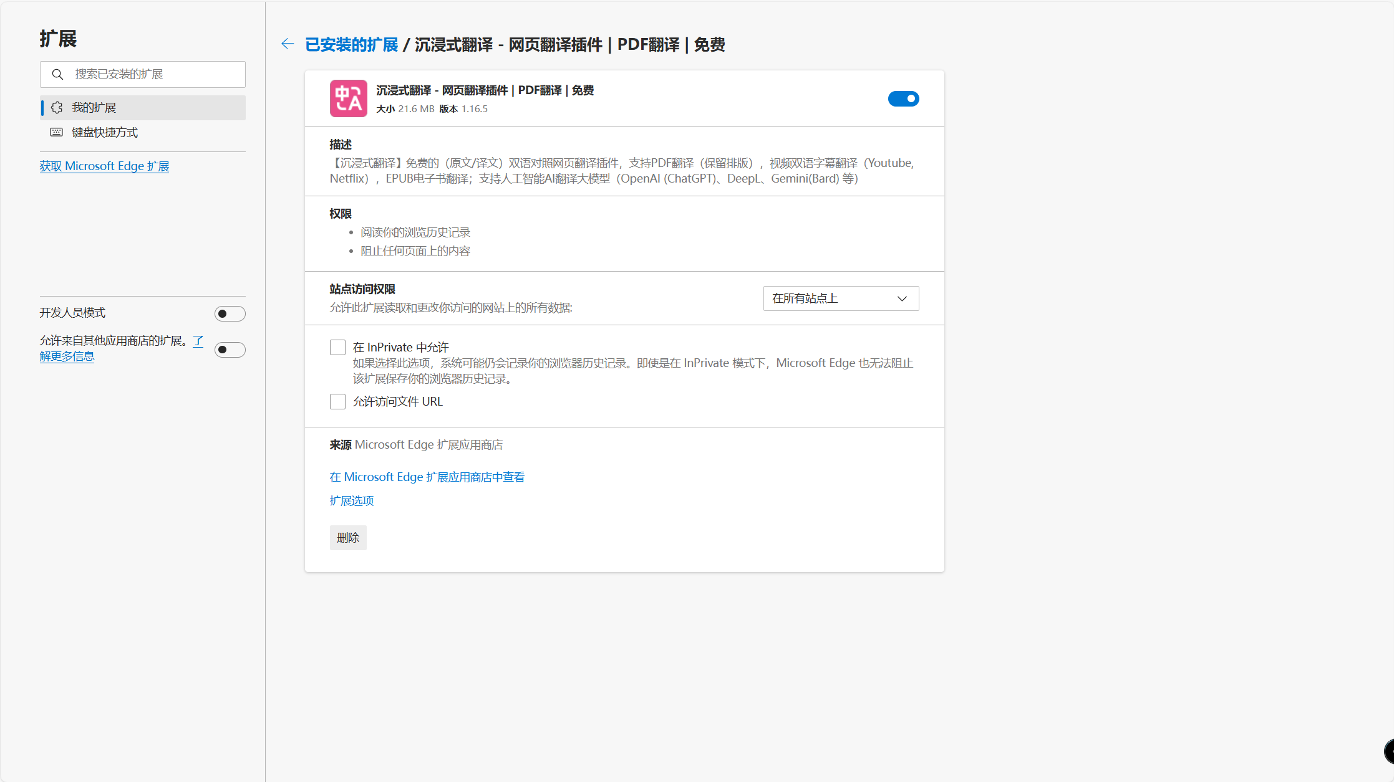Image resolution: width=1394 pixels, height=782 pixels.
Task: Click size text 21.6 MB
Action: click(x=416, y=109)
